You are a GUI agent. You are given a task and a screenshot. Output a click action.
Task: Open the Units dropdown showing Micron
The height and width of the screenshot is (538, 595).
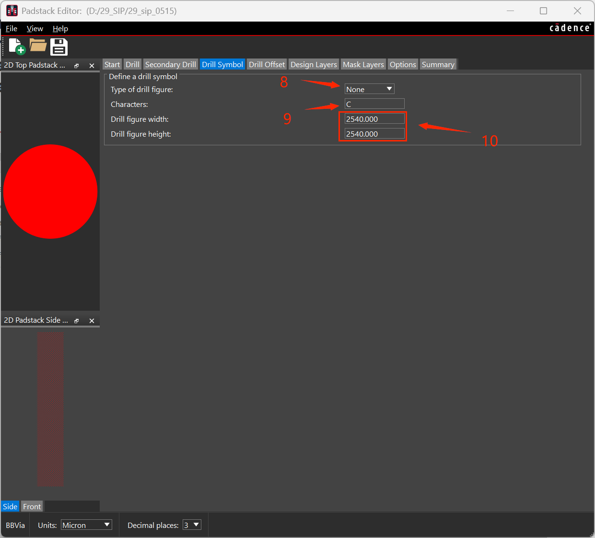[86, 525]
